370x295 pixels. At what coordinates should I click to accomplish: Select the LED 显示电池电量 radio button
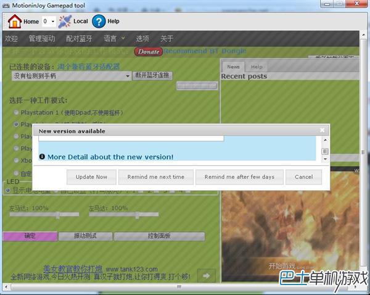(x=8, y=190)
